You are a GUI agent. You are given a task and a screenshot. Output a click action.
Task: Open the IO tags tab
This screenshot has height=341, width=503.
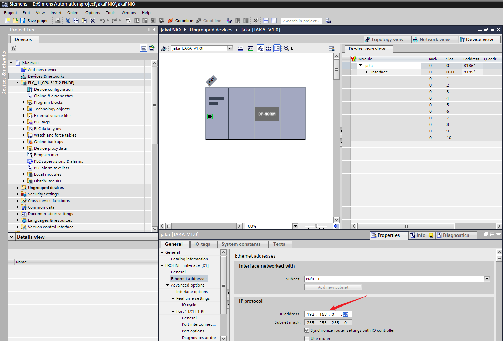(202, 244)
